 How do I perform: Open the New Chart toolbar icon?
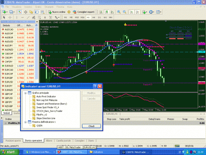(x=4, y=12)
